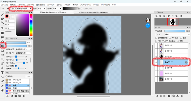
Task: Select the Gradient tool
Action: 2,46
